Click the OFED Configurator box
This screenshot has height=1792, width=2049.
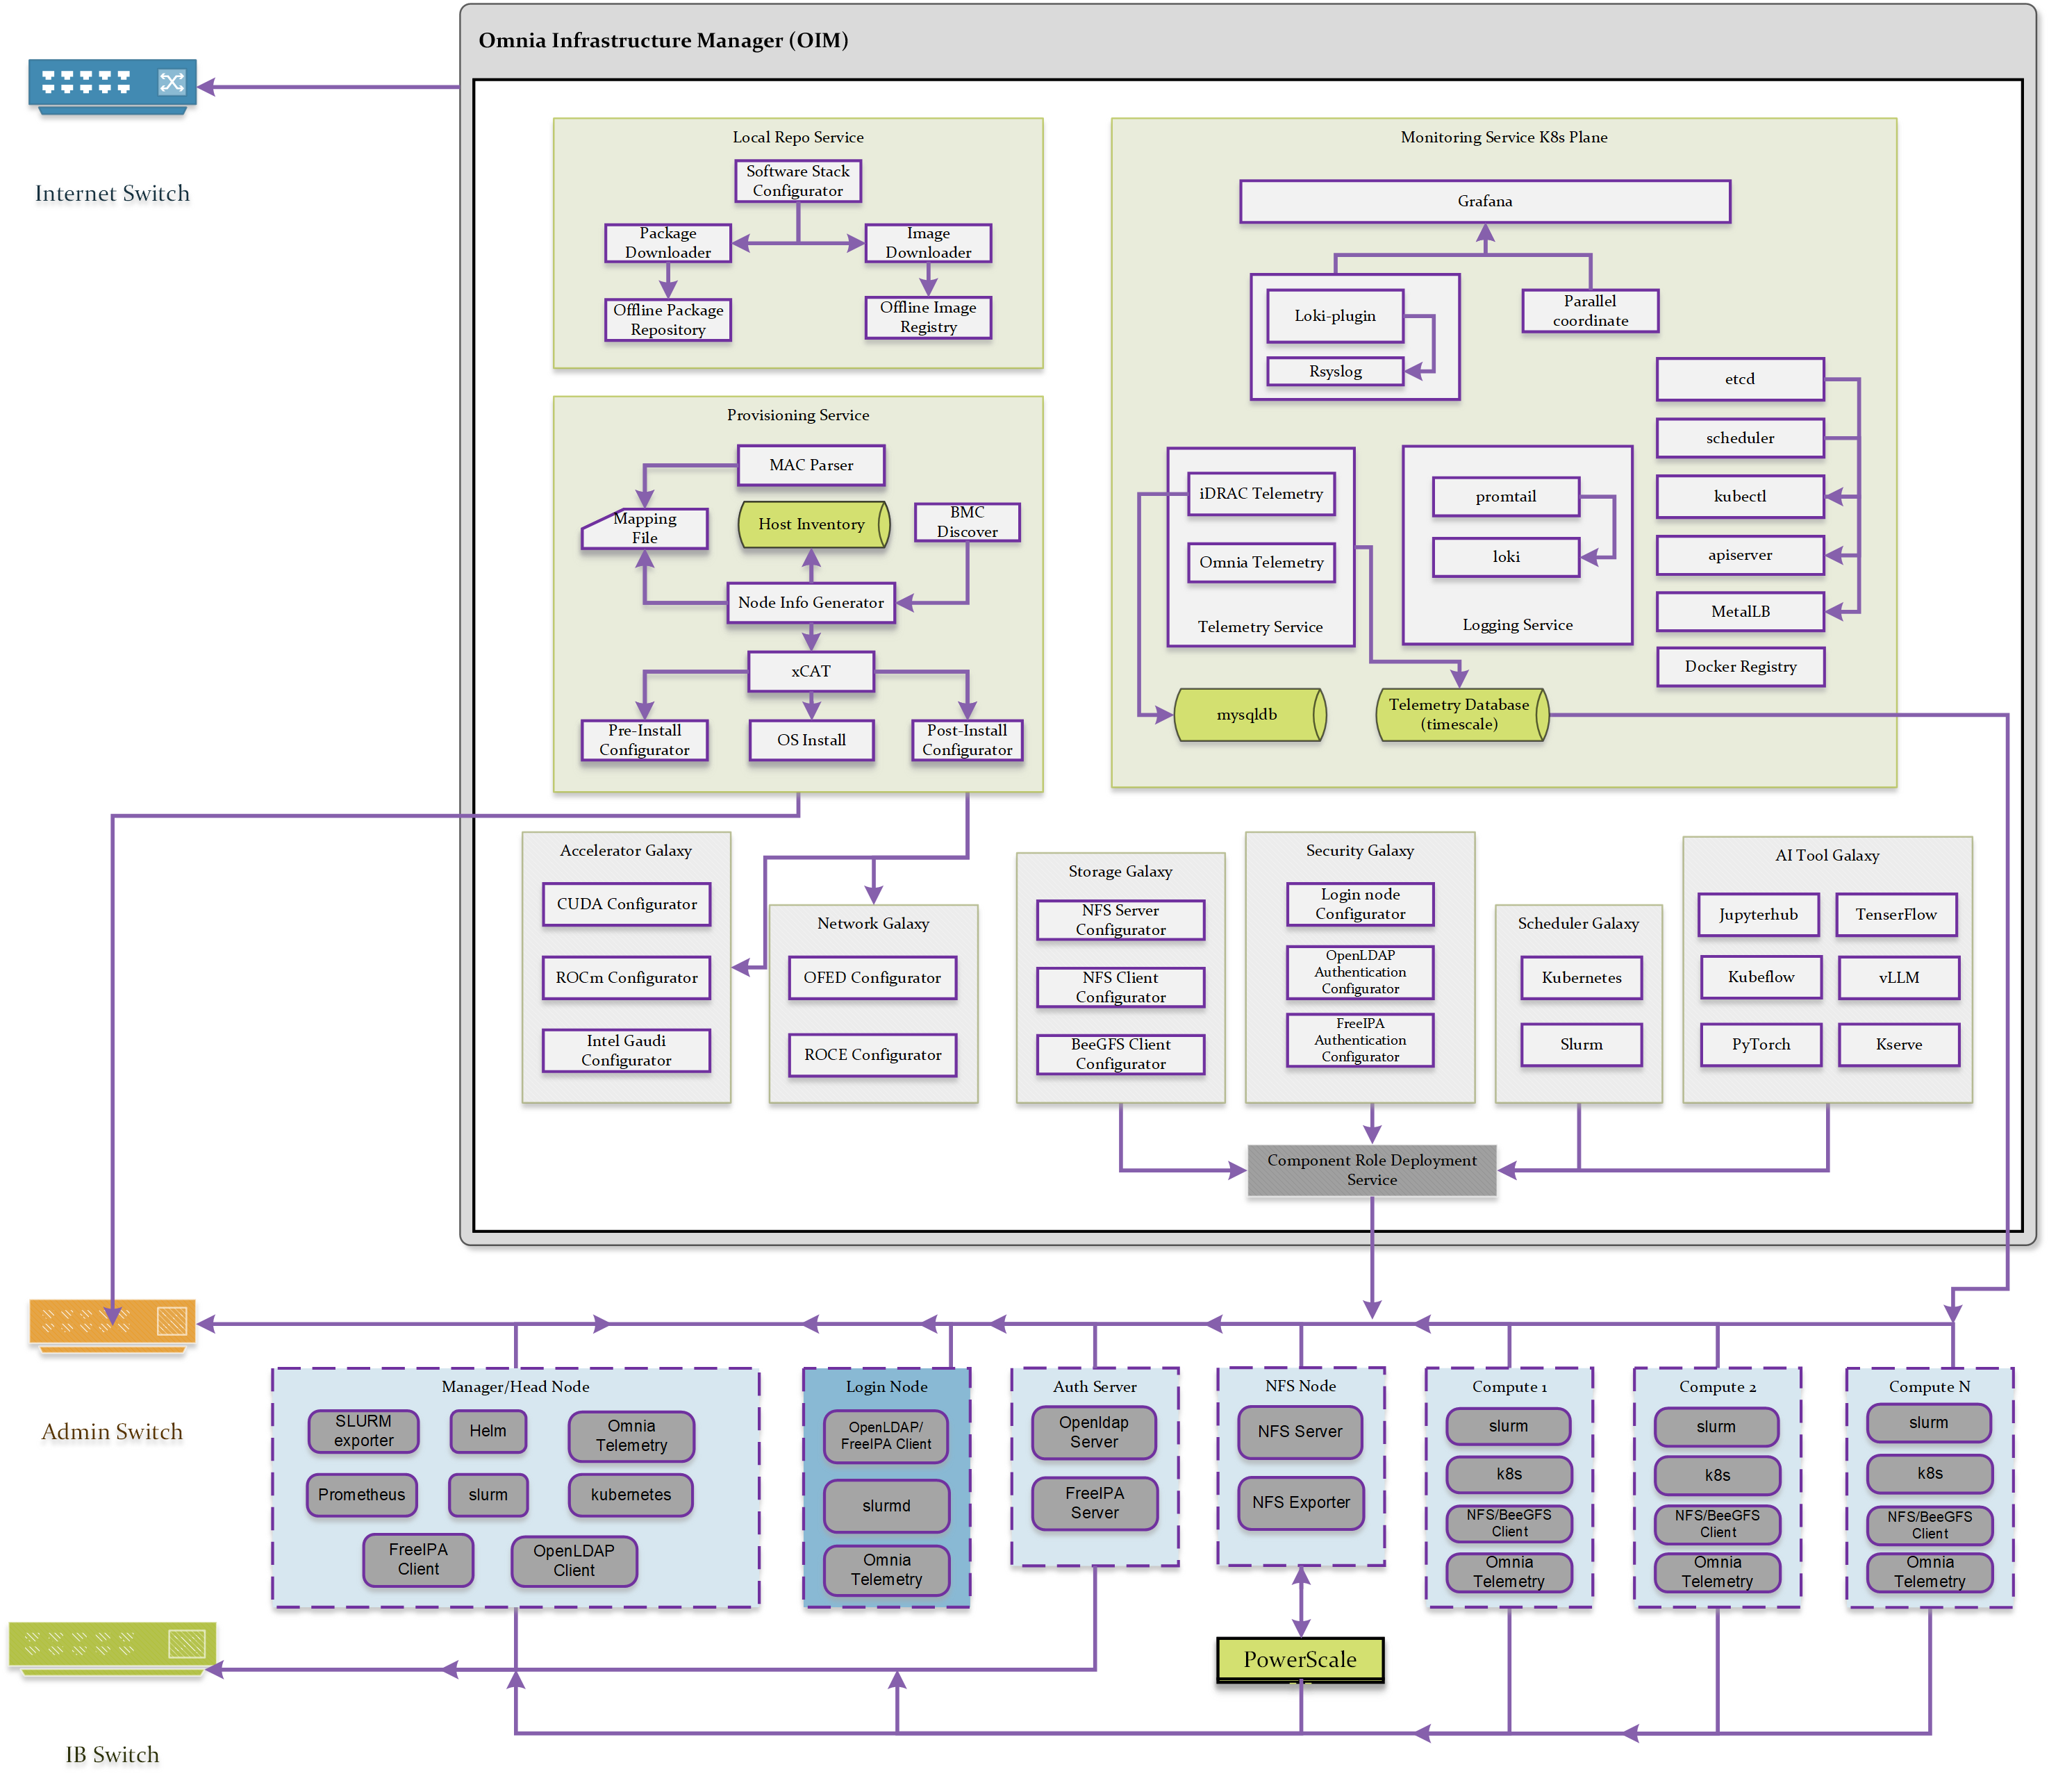[872, 978]
